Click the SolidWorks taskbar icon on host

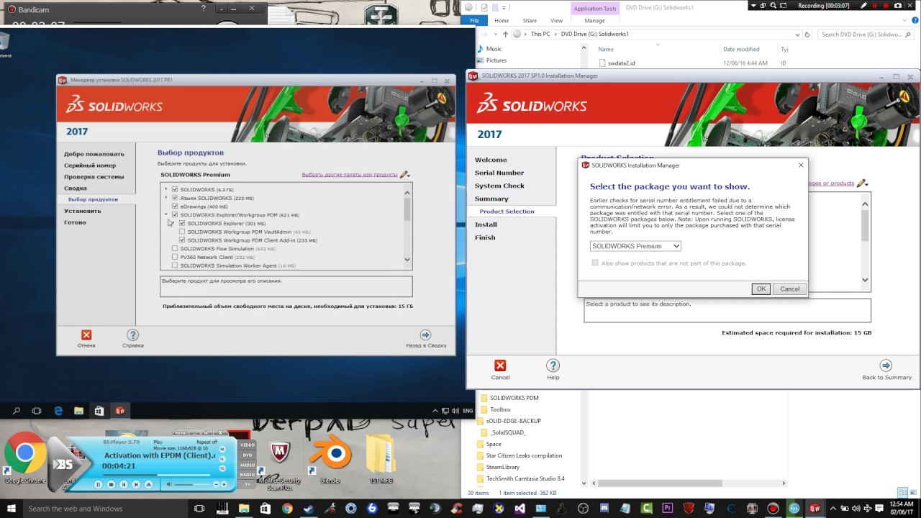coord(815,509)
